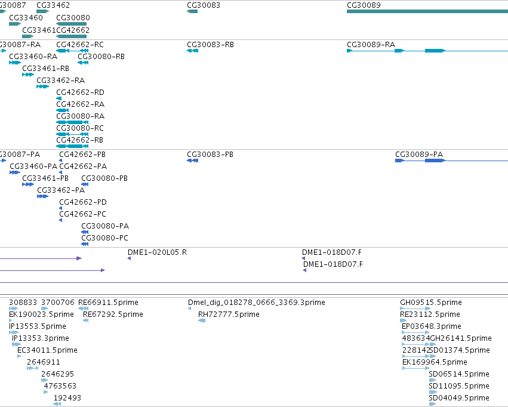Screen dimensions: 508x407
Task: Click EST label IP13553.5prime
Action: coord(38,326)
